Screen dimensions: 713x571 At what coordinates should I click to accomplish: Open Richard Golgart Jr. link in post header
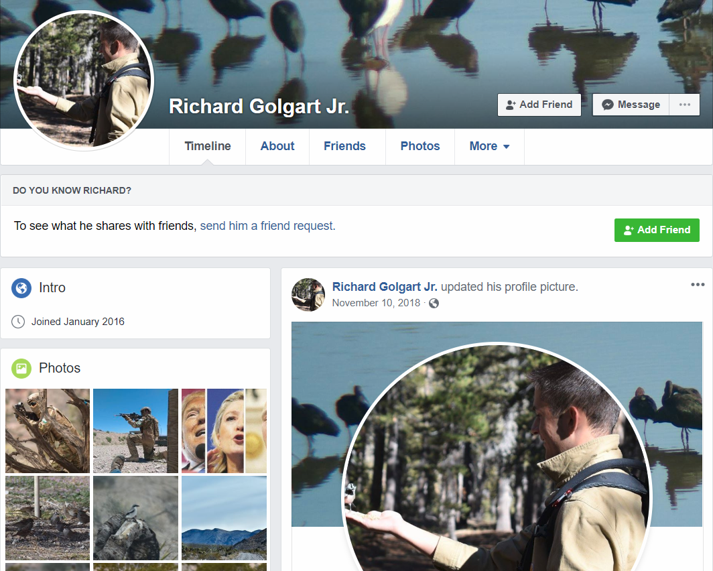click(385, 287)
